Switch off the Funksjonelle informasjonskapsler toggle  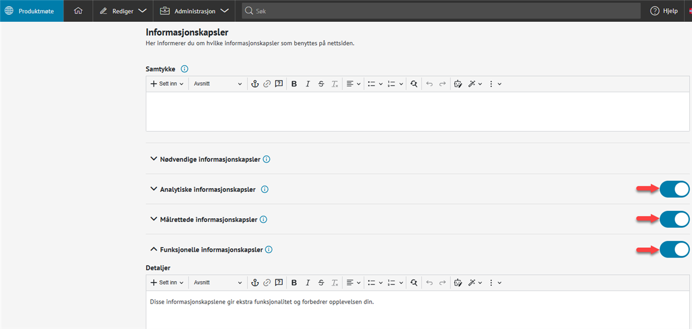coord(674,249)
